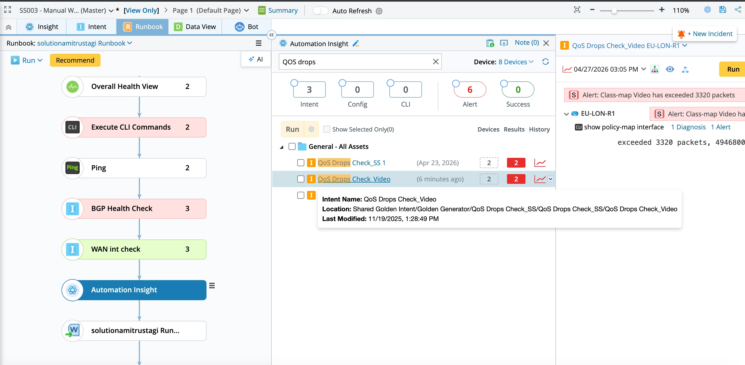Open Auto Refresh settings gear
This screenshot has width=745, height=365.
(x=379, y=11)
